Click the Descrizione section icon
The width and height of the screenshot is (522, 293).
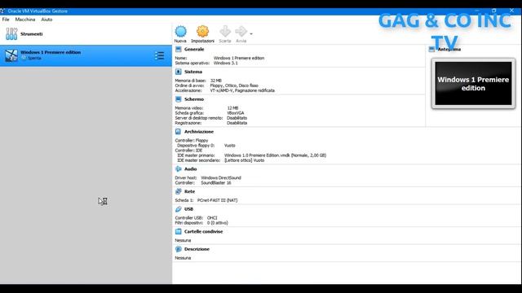click(179, 249)
